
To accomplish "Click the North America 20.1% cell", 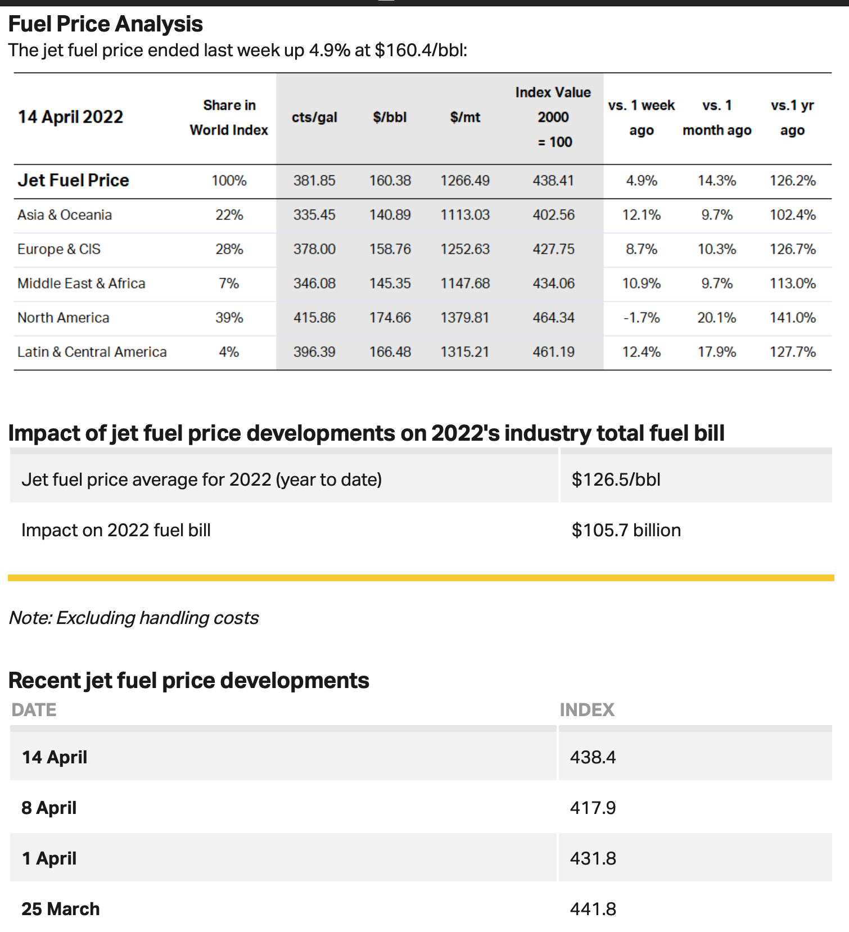I will tap(717, 318).
